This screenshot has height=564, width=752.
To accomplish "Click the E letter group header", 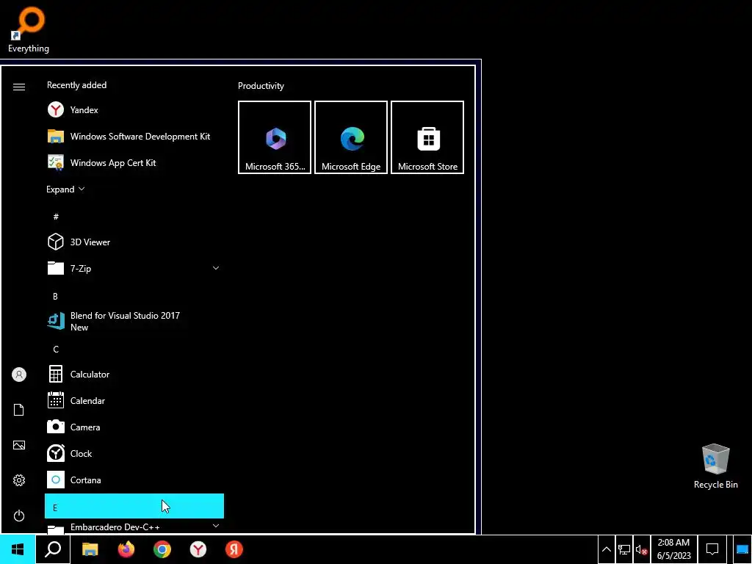I will [134, 506].
